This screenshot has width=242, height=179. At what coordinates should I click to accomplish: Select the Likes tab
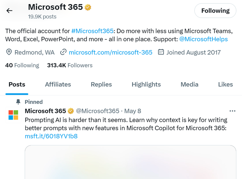[225, 84]
